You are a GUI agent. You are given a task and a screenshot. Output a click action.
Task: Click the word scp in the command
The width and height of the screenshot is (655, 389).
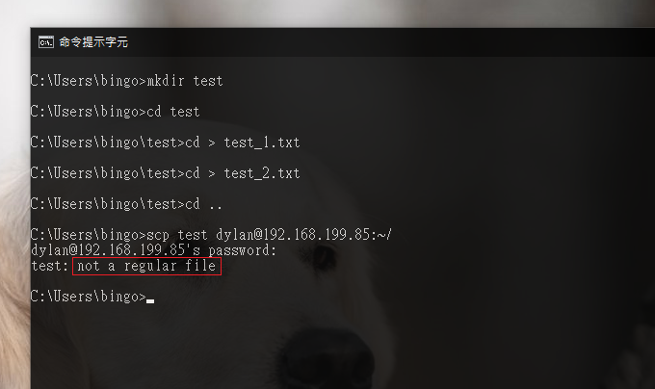click(158, 235)
